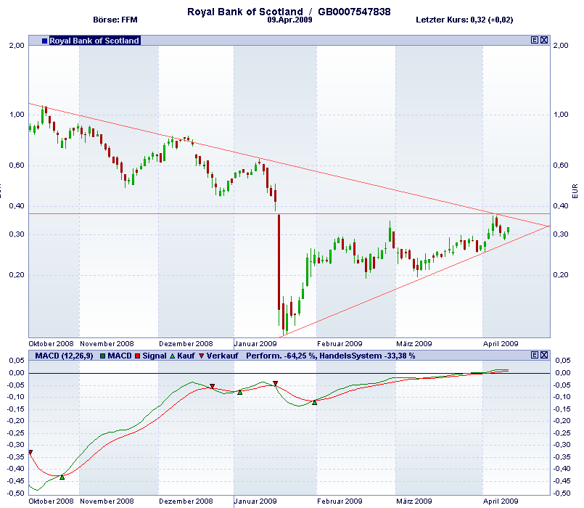Open the MACD panel settings via its E icon
This screenshot has width=584, height=508.
[x=535, y=355]
